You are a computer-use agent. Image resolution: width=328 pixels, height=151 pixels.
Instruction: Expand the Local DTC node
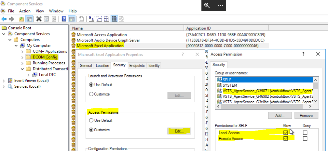(29, 75)
